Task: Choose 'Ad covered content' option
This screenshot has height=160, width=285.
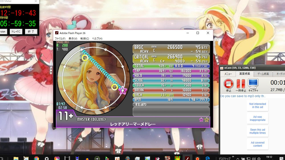Action: point(258,144)
